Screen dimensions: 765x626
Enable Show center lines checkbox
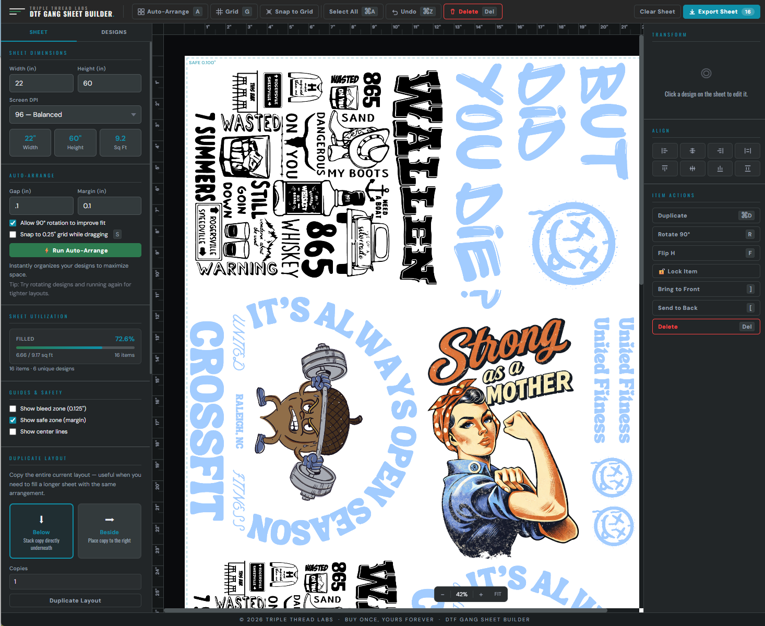point(13,432)
